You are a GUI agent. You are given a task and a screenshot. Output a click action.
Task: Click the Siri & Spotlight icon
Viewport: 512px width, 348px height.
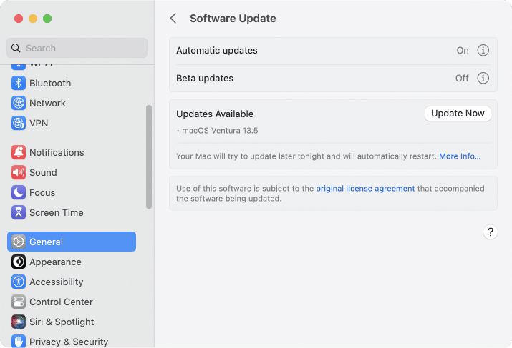(19, 322)
